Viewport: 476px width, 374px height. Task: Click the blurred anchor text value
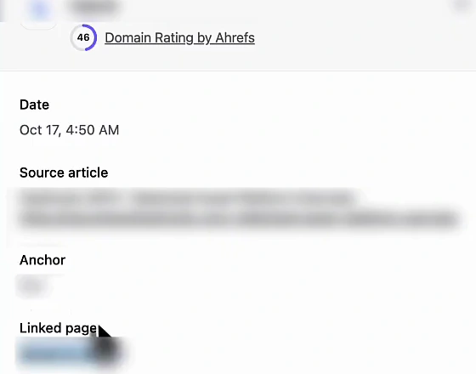(32, 286)
